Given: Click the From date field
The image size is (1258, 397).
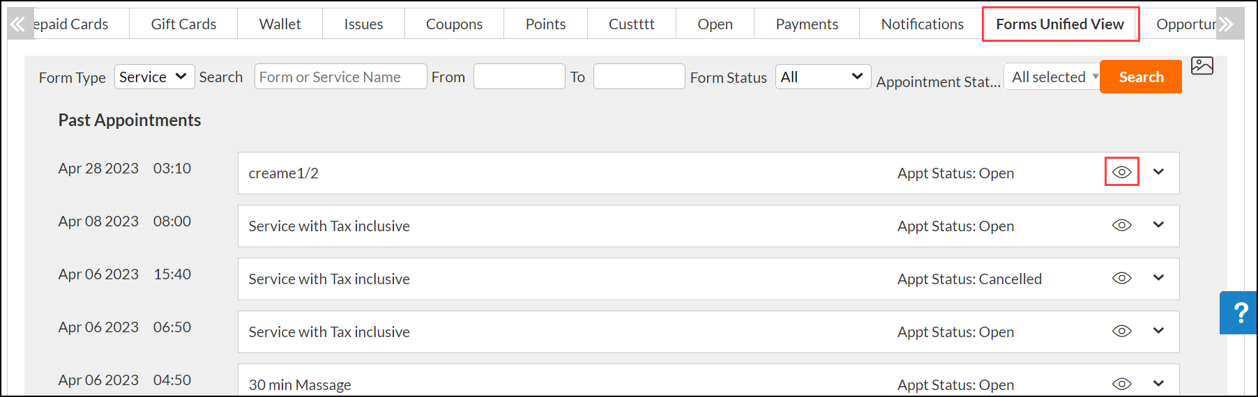Looking at the screenshot, I should pos(519,77).
